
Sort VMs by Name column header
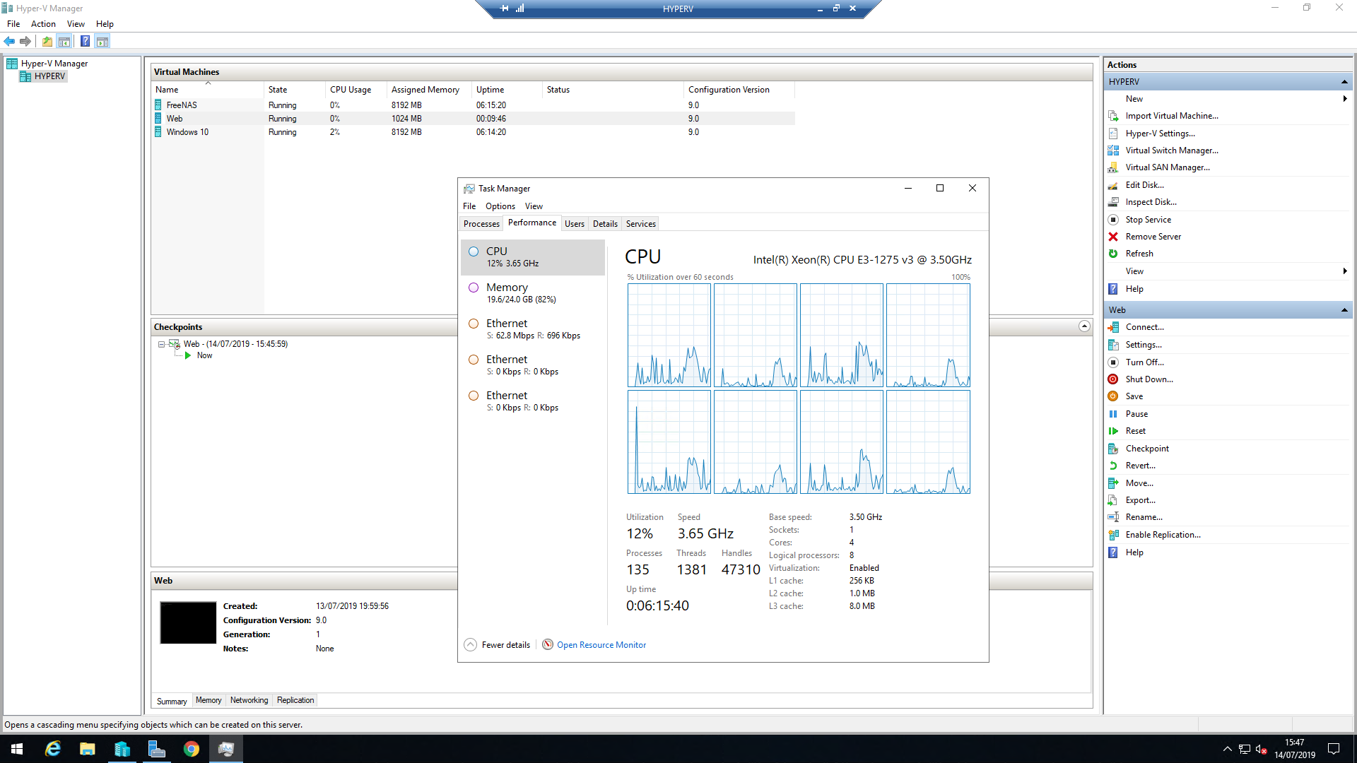point(208,90)
